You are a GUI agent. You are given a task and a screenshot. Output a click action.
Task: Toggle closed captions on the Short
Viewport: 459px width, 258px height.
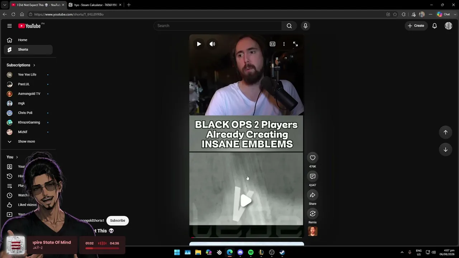click(273, 44)
